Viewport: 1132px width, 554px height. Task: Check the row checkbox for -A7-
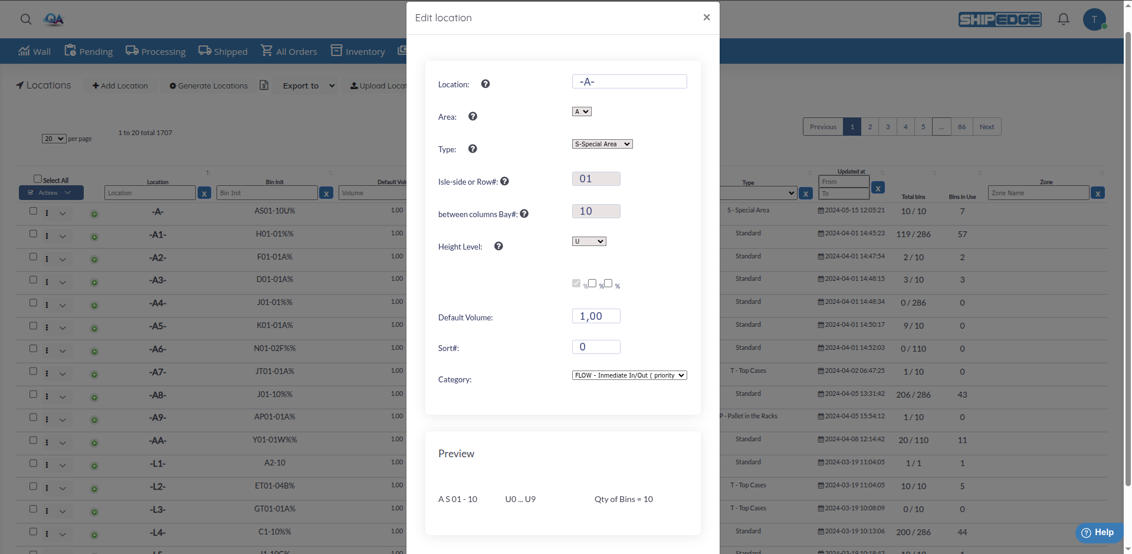pyautogui.click(x=34, y=371)
